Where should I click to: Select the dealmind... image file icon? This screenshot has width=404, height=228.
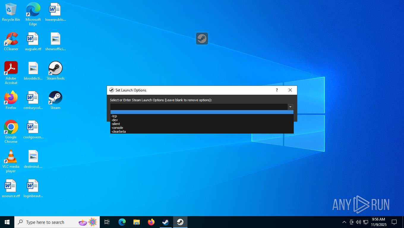click(x=33, y=159)
